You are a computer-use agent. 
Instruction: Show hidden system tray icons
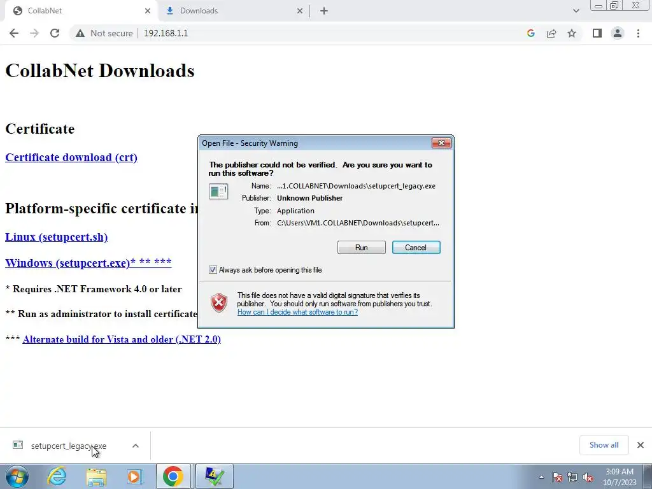coord(541,477)
